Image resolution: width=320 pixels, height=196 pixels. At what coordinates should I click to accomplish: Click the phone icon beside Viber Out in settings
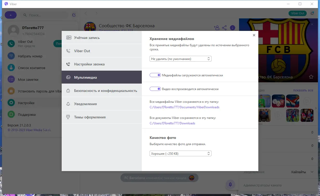pyautogui.click(x=68, y=51)
